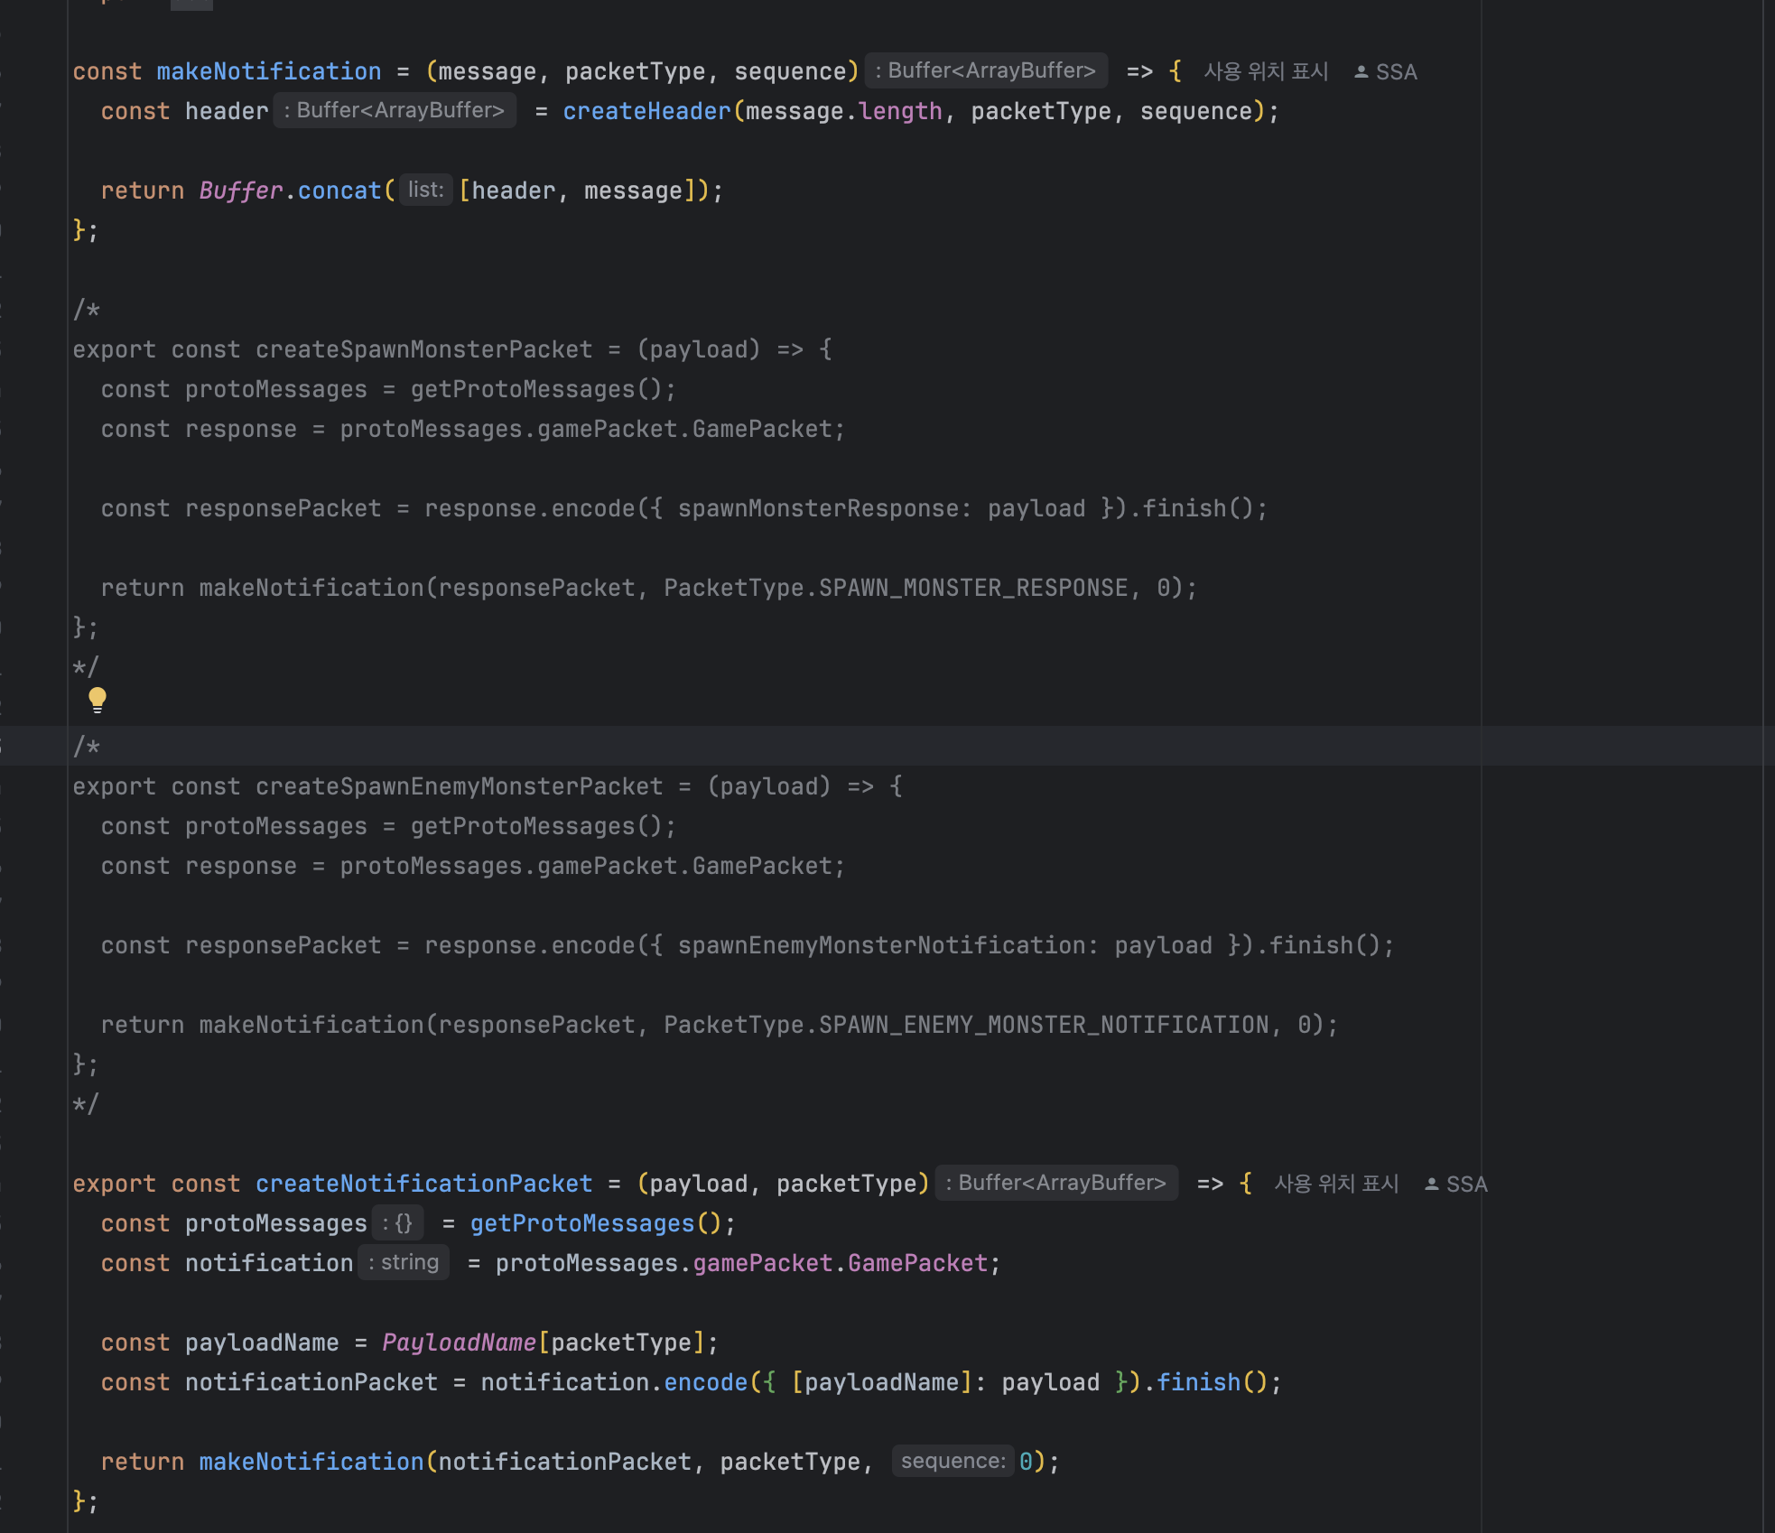Click makeNotification name in its const declaration
This screenshot has height=1533, width=1775.
pos(269,71)
